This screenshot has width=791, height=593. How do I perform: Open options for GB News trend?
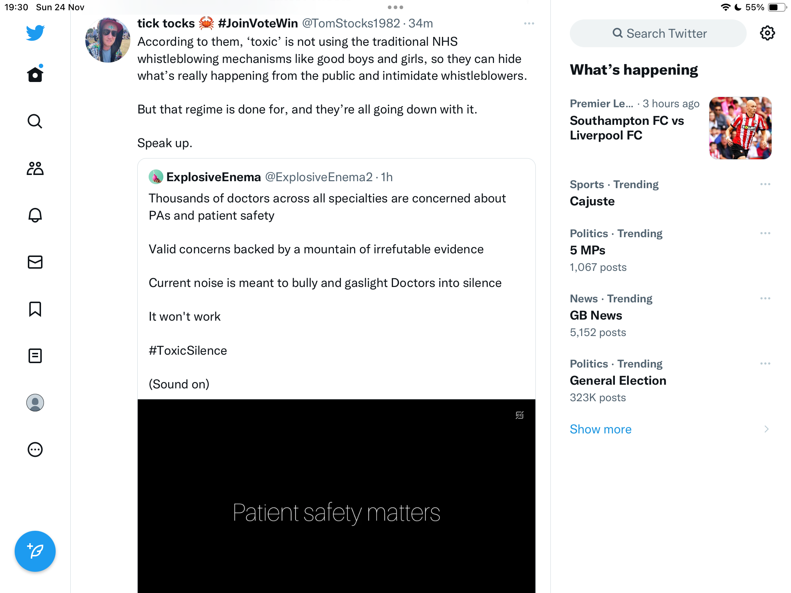click(x=765, y=298)
